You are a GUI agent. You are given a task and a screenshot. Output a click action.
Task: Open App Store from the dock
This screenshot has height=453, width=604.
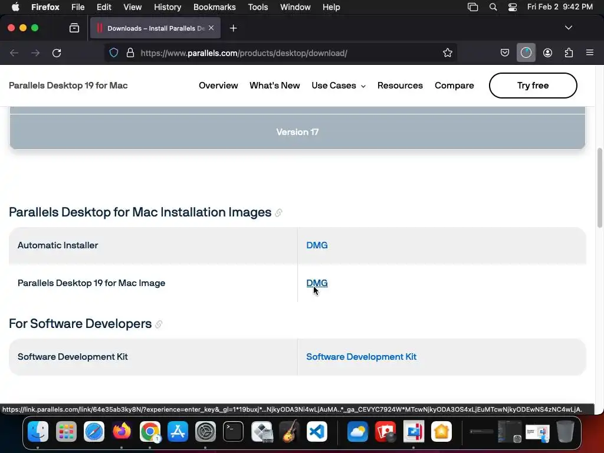tap(178, 431)
